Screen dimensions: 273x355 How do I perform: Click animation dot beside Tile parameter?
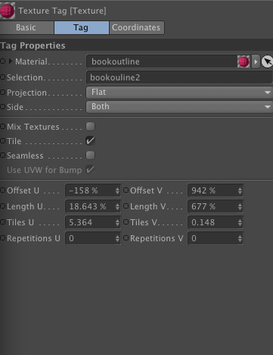coord(2,141)
